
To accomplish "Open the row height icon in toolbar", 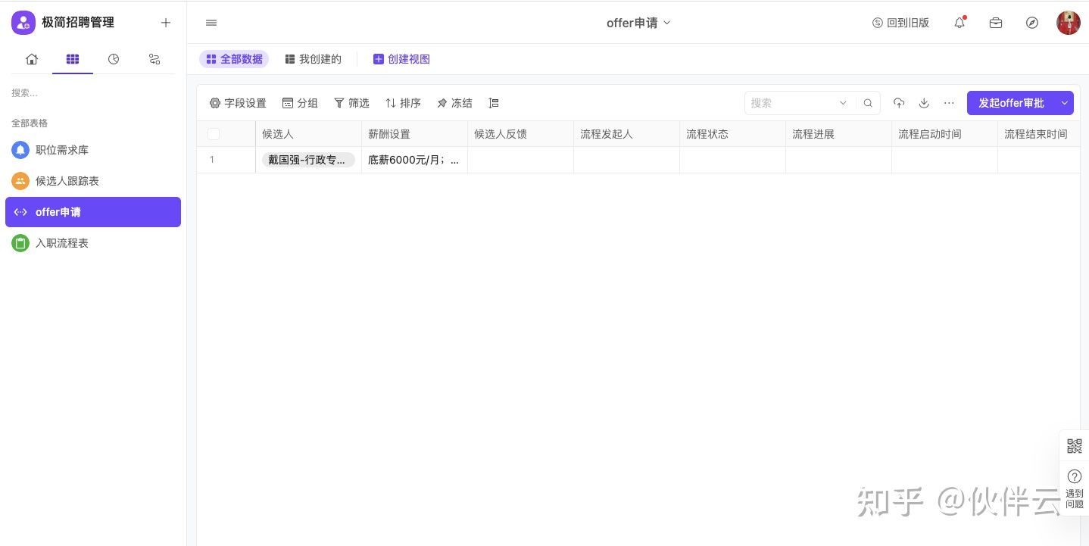I will pos(494,103).
